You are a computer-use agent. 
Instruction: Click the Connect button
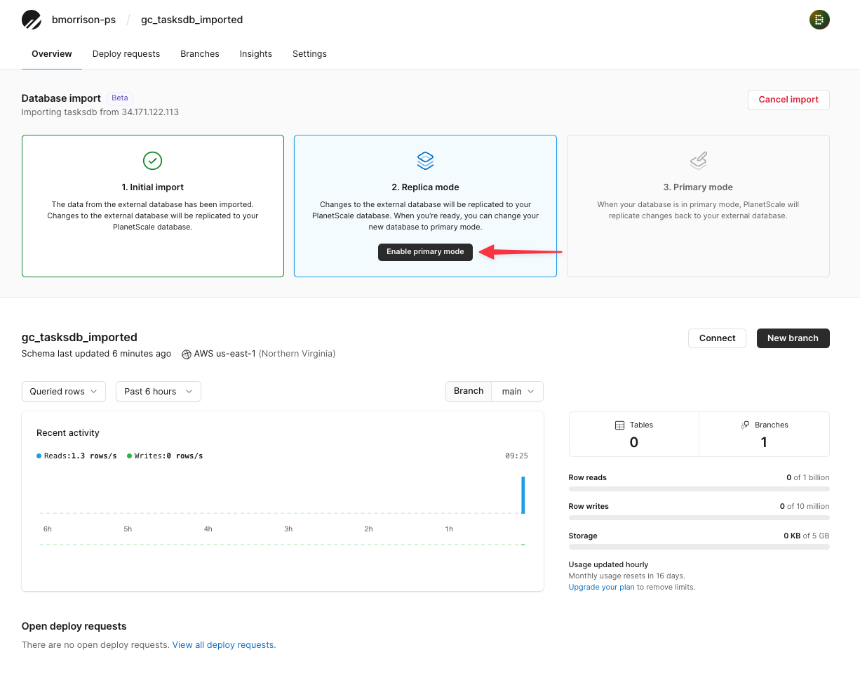[717, 338]
